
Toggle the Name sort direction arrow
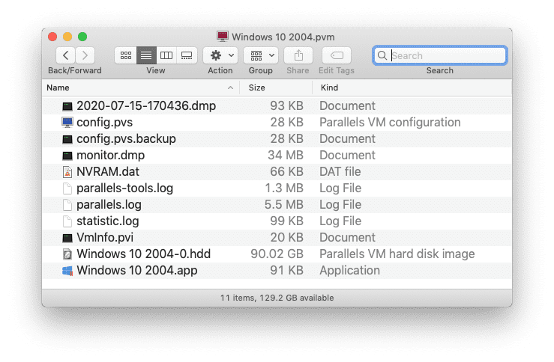pos(230,88)
